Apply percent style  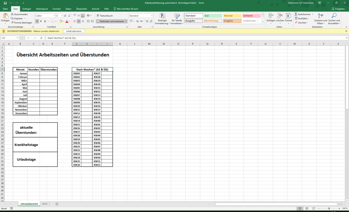coord(137,21)
